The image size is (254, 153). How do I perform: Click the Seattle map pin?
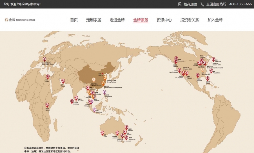pos(176,61)
